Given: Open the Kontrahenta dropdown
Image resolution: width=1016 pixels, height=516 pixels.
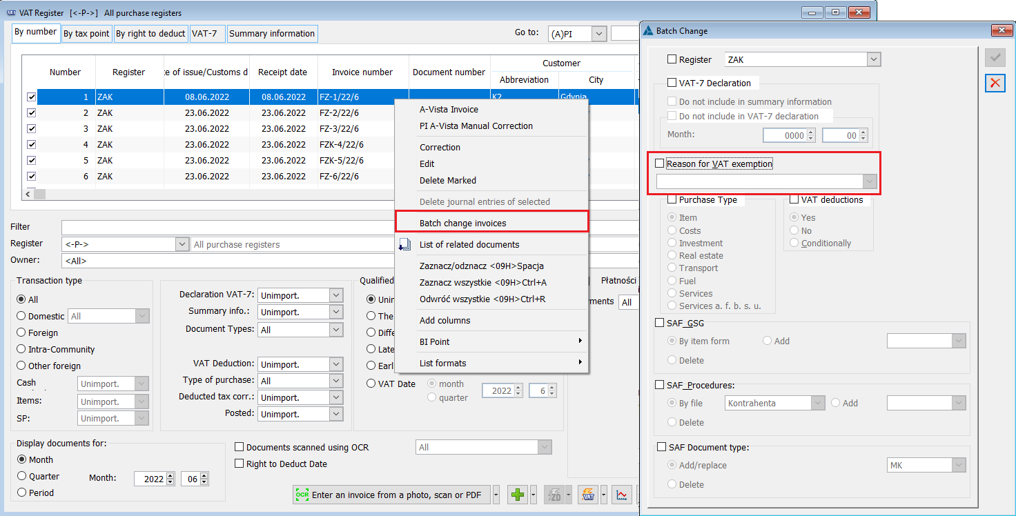Looking at the screenshot, I should coord(818,403).
